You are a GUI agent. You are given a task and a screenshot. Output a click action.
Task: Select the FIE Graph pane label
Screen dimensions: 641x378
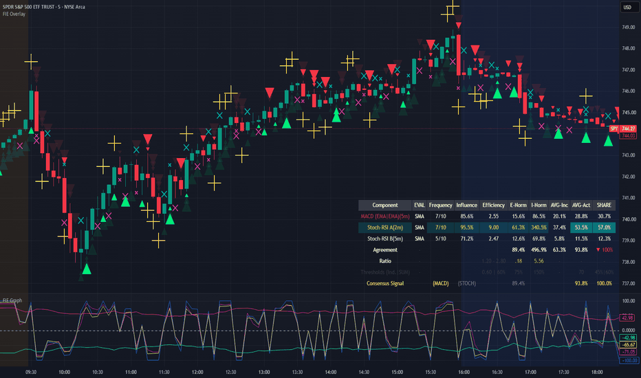tap(12, 300)
